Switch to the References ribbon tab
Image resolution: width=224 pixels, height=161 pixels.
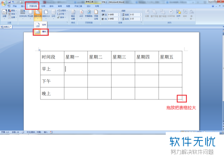(43, 6)
